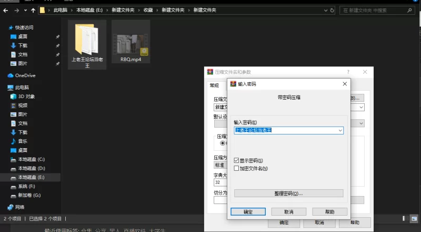The image size is (421, 232).
Task: Uncheck the 显示密码 checkbox
Action: click(237, 160)
